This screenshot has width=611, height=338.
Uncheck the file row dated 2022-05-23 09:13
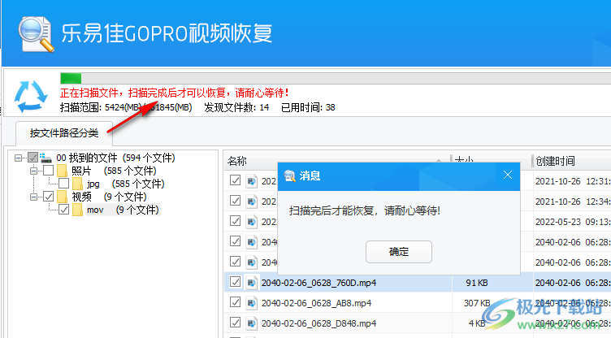tap(235, 221)
